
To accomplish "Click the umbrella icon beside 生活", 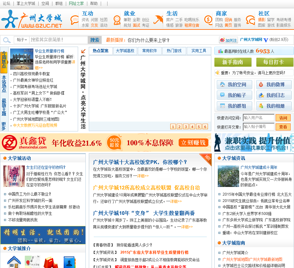I will tap(158, 20).
